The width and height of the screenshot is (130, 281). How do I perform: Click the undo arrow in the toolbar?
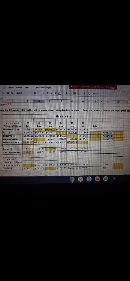3,93
